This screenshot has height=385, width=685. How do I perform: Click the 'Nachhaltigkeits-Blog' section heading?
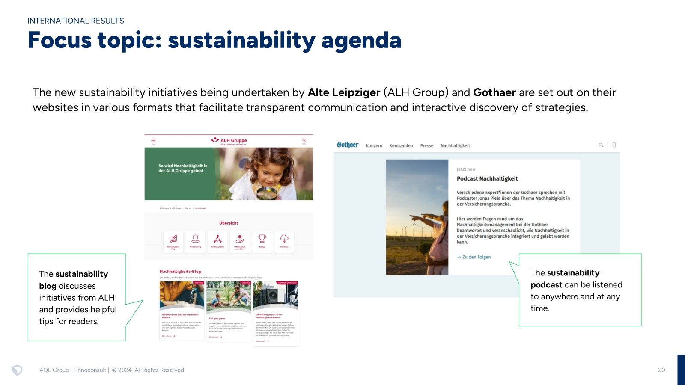point(180,271)
